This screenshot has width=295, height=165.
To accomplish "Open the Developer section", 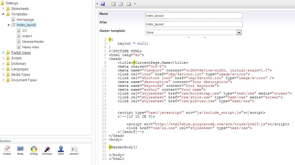I will click(47, 150).
